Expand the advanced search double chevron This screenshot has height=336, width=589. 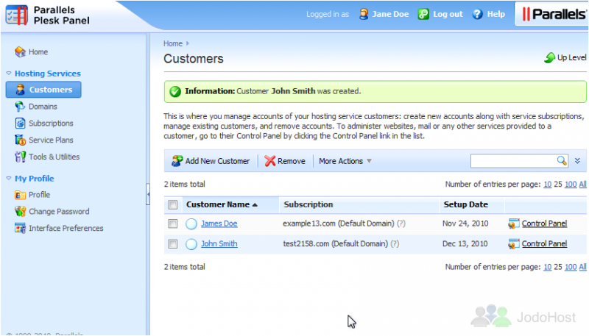(577, 161)
